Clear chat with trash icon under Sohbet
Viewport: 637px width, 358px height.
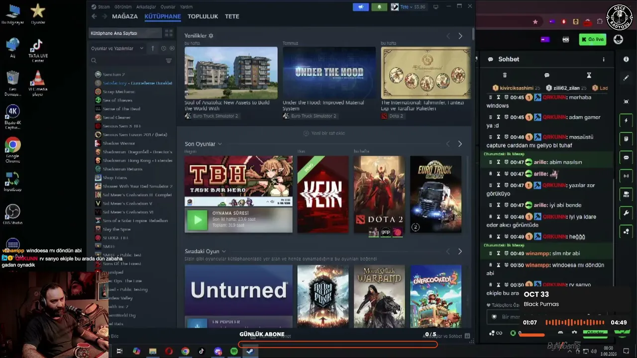click(505, 75)
